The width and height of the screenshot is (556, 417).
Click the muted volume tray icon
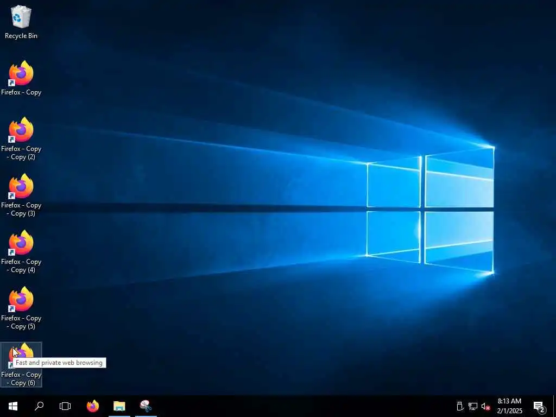485,406
